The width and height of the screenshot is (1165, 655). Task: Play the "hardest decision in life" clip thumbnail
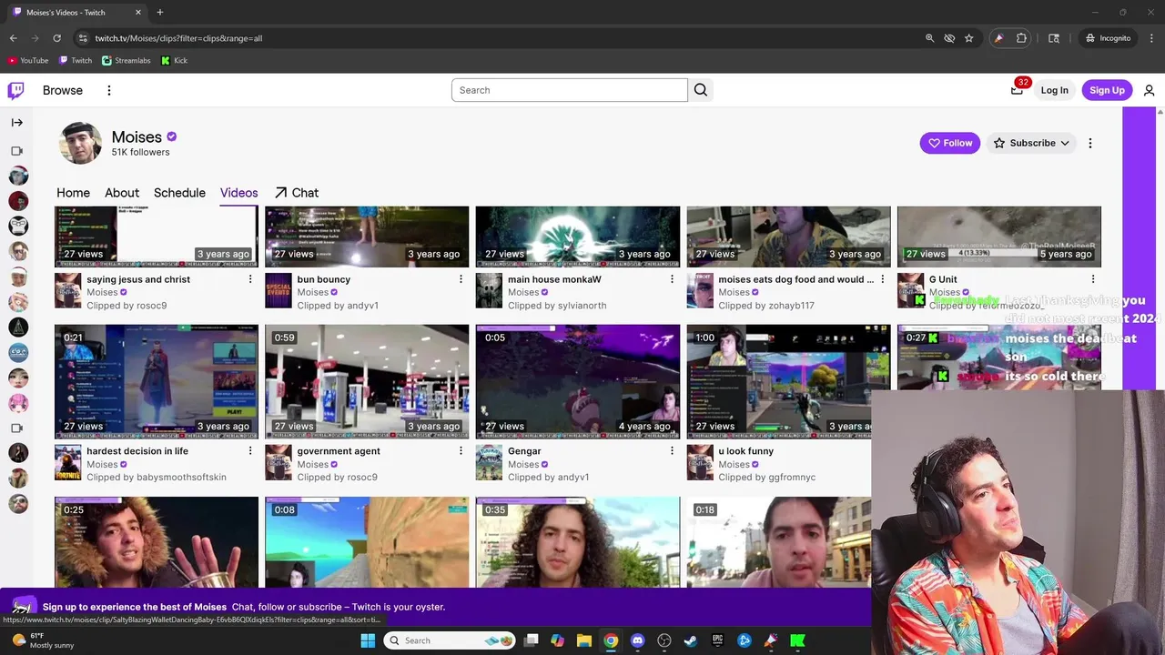[x=157, y=381]
